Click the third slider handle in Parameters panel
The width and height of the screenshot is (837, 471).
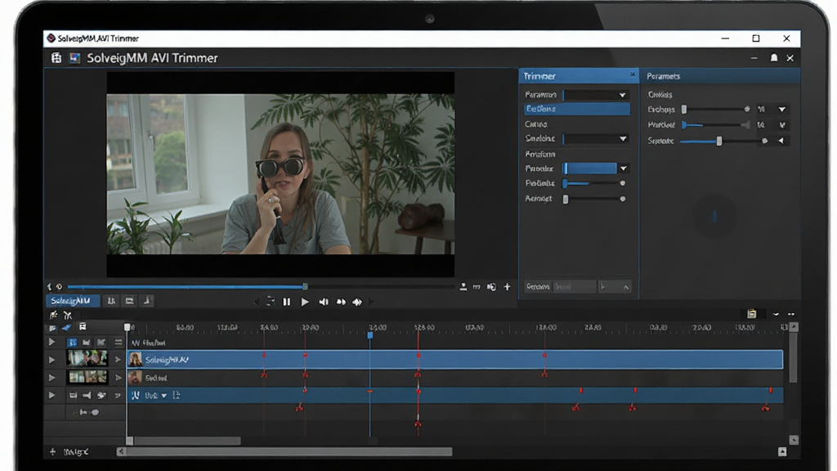(x=719, y=141)
